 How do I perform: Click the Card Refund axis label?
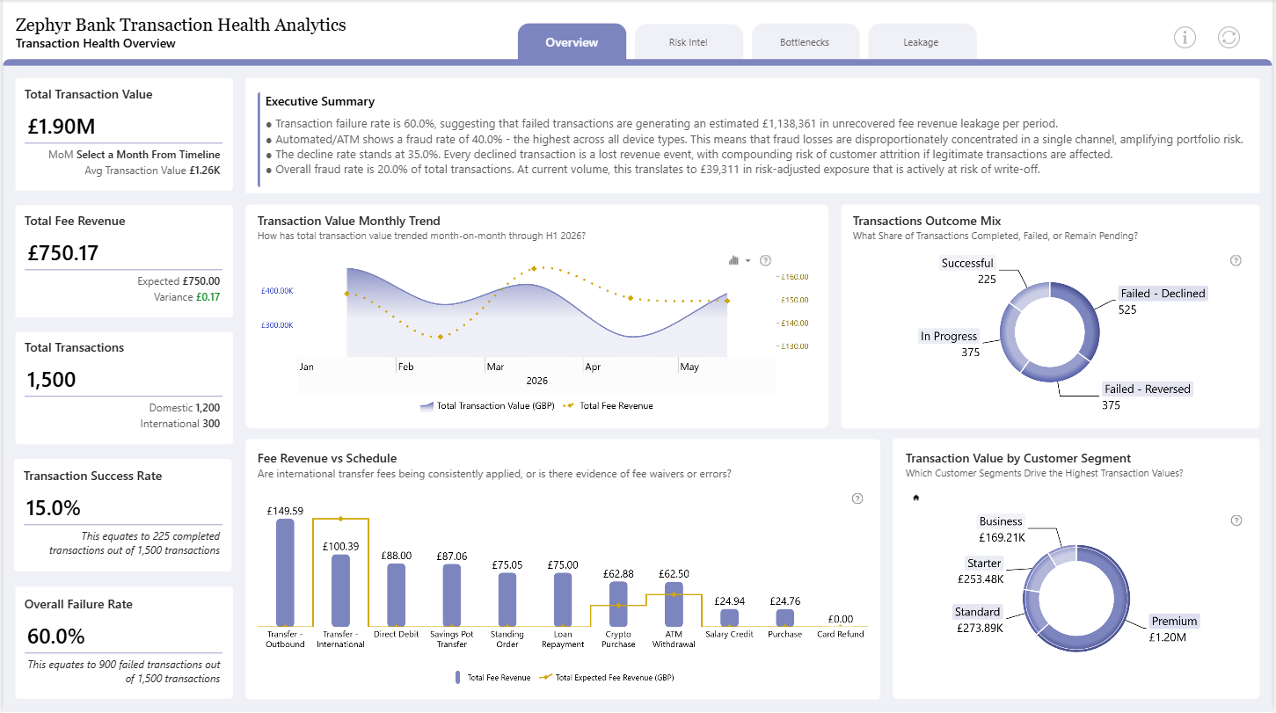point(840,634)
